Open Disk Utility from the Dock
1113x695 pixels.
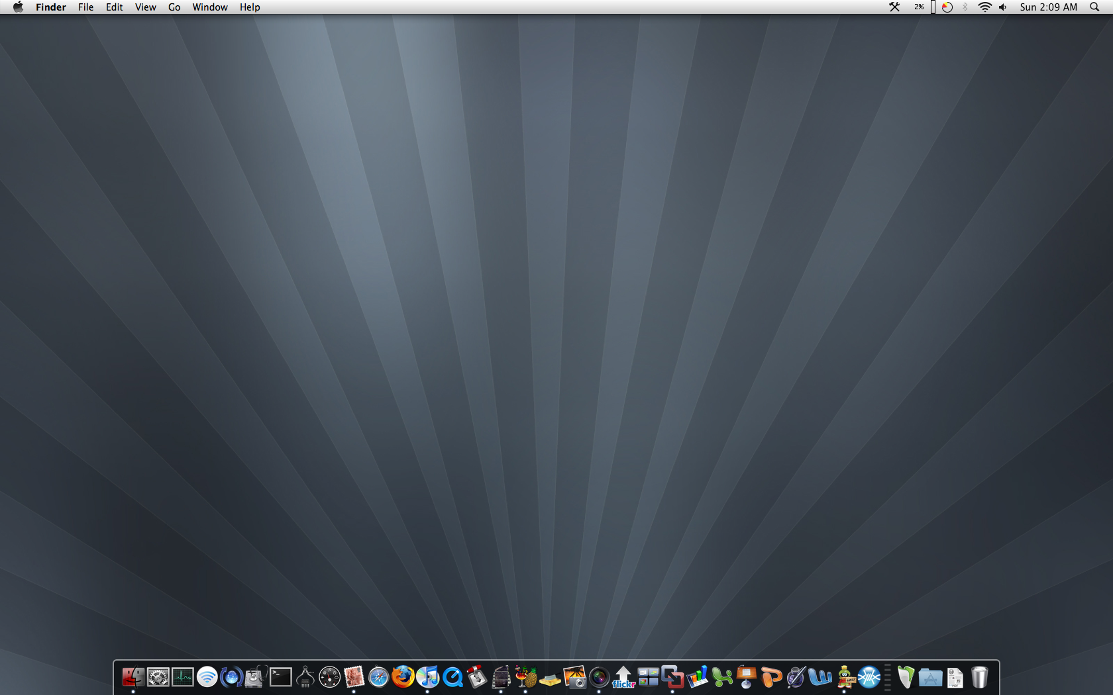[x=256, y=677]
